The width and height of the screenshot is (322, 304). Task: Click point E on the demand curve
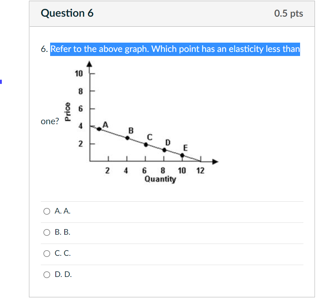182,155
